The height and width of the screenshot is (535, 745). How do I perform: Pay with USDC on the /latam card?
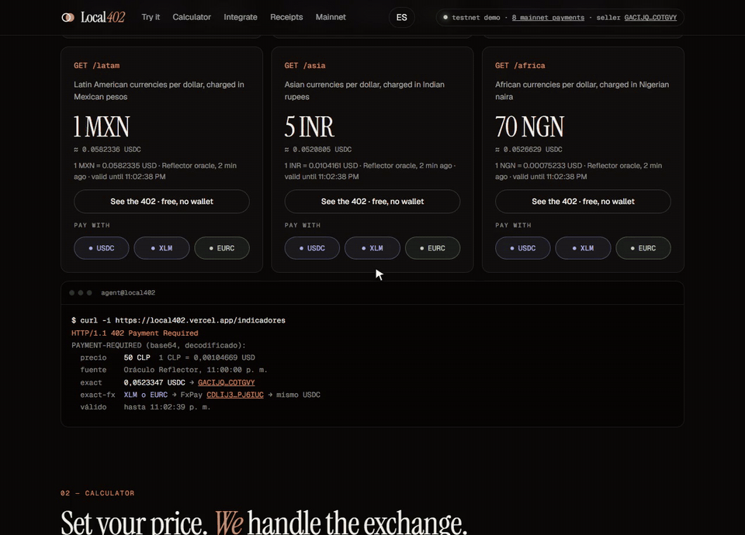point(101,248)
